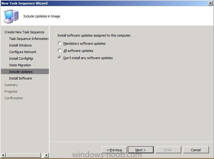Go to Task Sequence Information step

click(29, 39)
